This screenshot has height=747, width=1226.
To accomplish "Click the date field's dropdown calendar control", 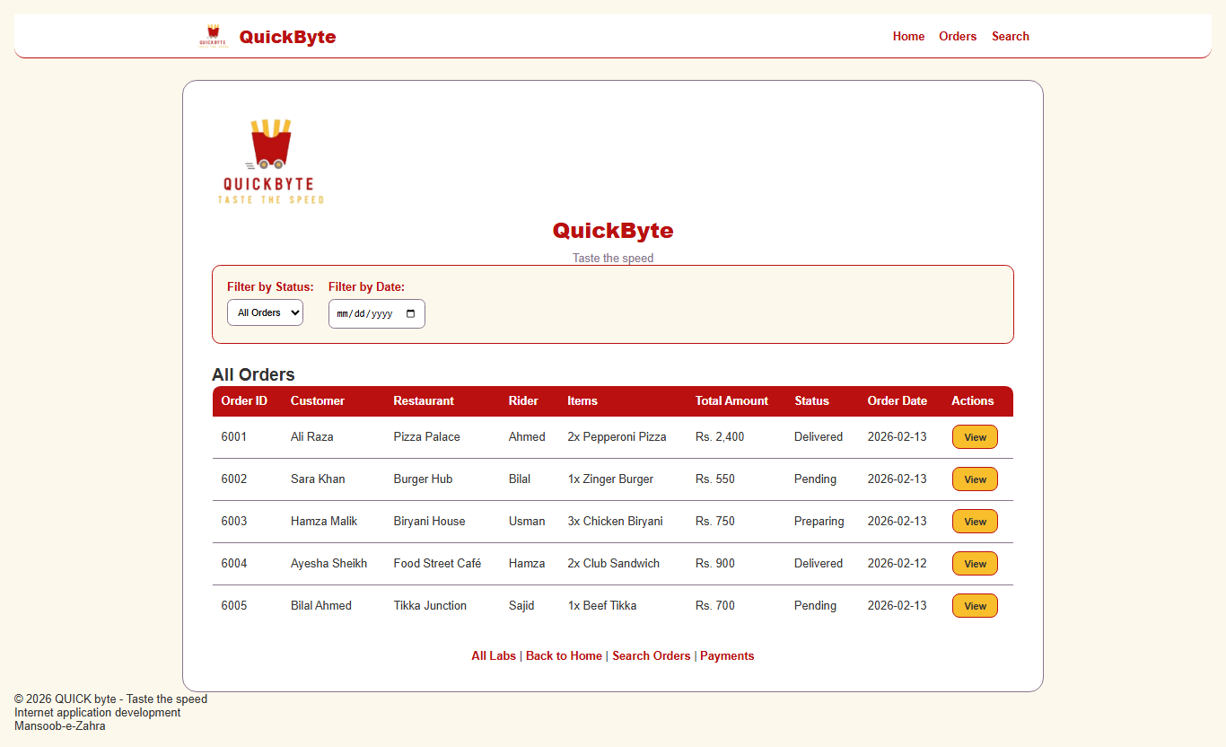I will pyautogui.click(x=410, y=313).
